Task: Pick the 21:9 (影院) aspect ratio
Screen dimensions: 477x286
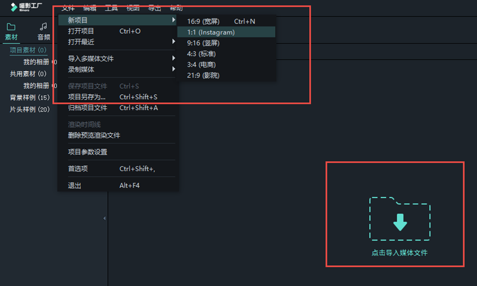Action: [x=203, y=75]
